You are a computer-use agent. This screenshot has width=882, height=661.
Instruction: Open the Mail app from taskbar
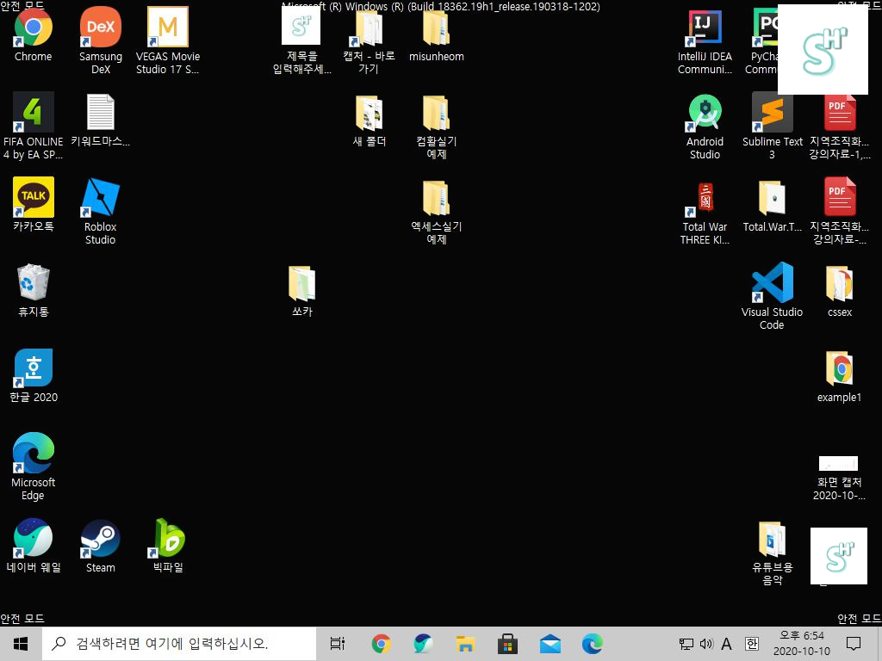[550, 644]
